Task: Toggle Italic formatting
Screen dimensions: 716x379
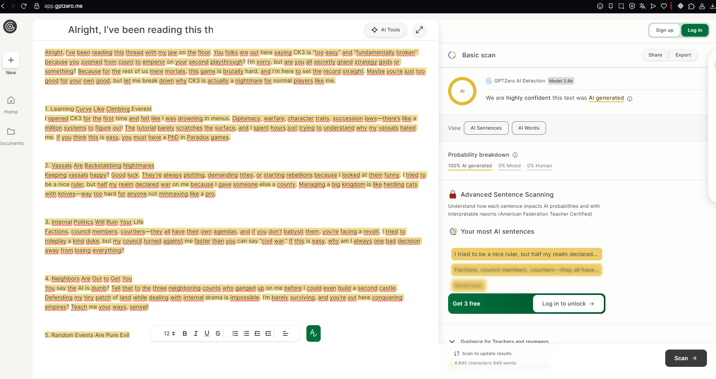Action: 196,333
